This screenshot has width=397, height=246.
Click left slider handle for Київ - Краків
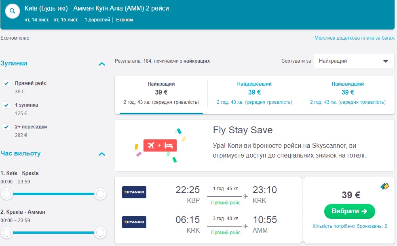6,194
